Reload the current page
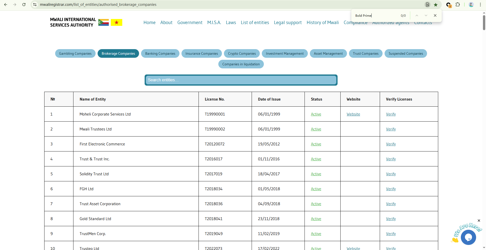 (24, 5)
